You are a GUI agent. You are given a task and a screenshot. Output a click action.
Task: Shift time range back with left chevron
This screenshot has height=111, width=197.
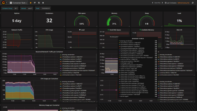(x=153, y=3)
